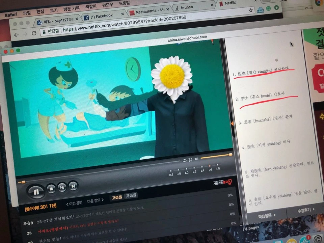The image size is (324, 243).
Task: Go to next lecture 다음 강의
Action: [95, 200]
